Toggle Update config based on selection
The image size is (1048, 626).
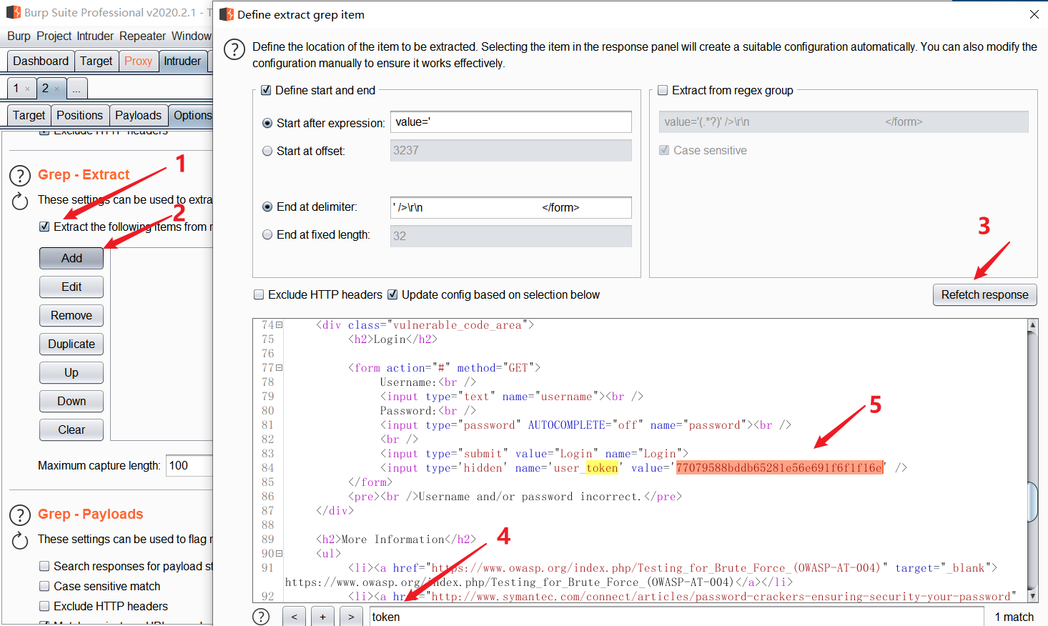tap(392, 294)
